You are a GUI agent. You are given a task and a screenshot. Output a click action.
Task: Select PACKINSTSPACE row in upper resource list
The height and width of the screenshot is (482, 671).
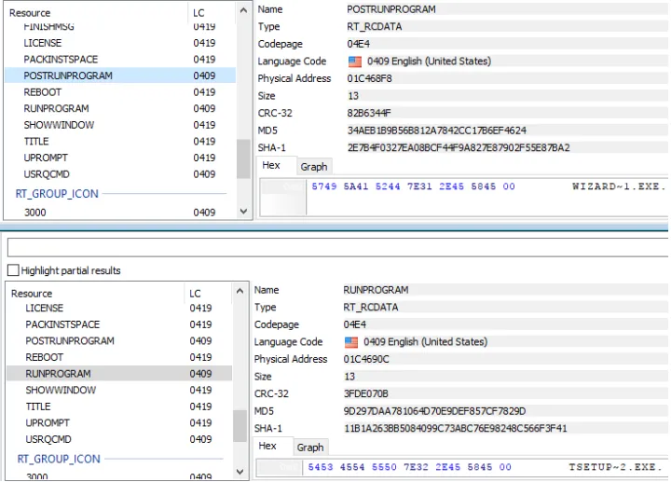pos(120,59)
